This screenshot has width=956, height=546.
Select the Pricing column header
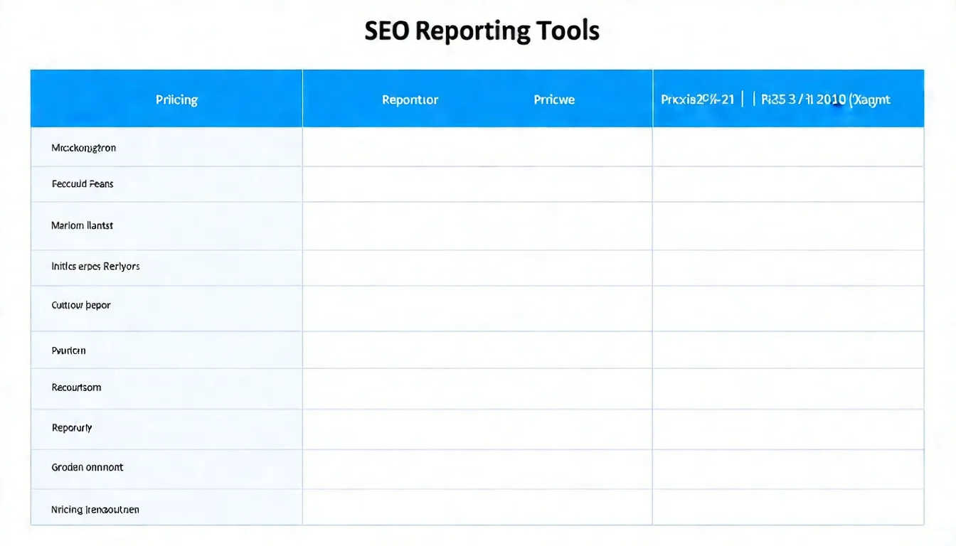click(176, 99)
